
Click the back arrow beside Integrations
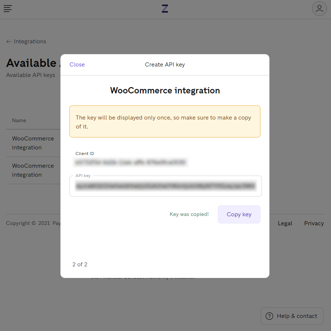(9, 41)
